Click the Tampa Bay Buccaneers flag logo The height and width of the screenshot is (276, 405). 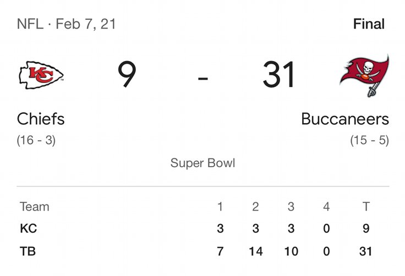tap(364, 76)
